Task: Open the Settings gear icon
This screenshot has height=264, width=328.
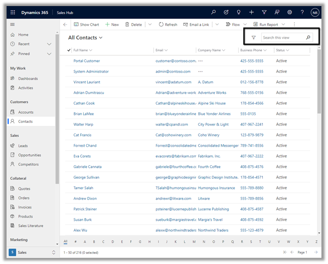Action: coord(290,12)
